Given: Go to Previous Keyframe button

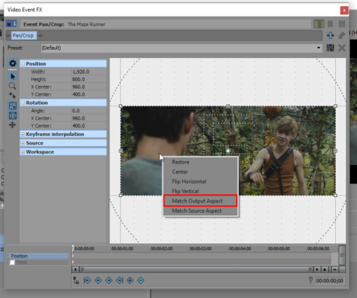Looking at the screenshot, I should (98, 280).
